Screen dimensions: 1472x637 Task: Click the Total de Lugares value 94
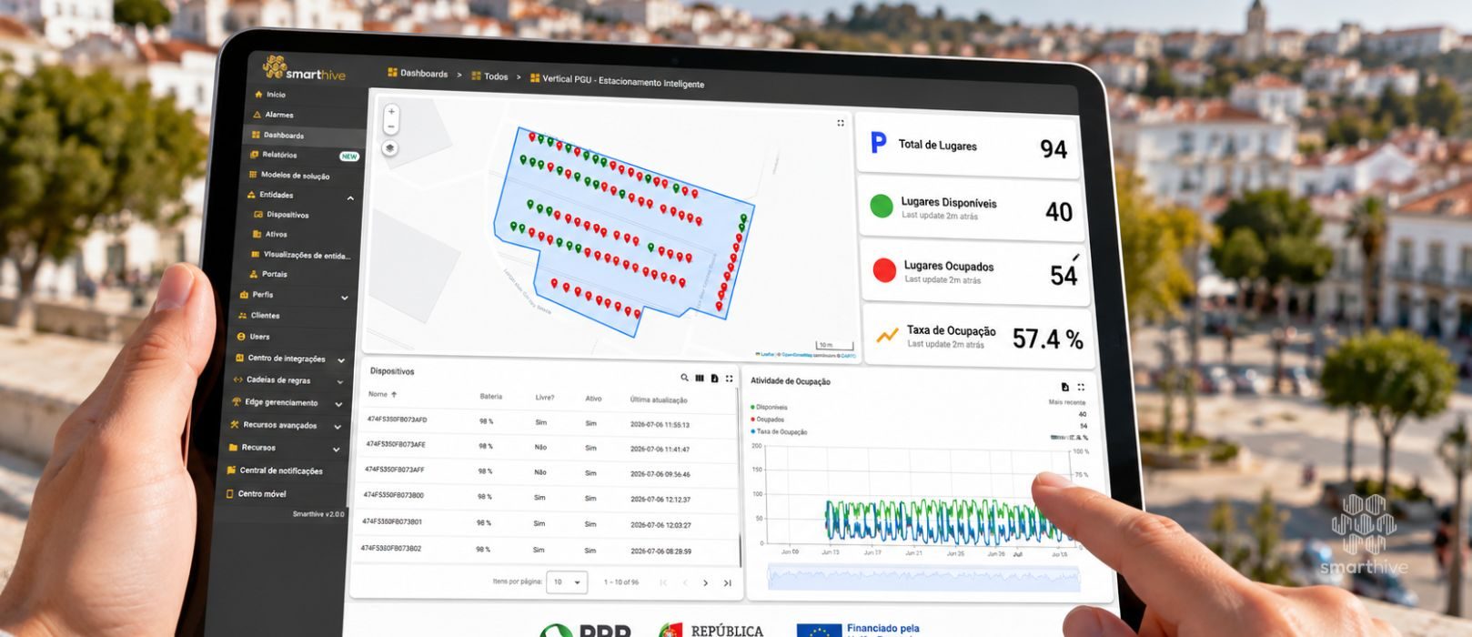(1054, 149)
